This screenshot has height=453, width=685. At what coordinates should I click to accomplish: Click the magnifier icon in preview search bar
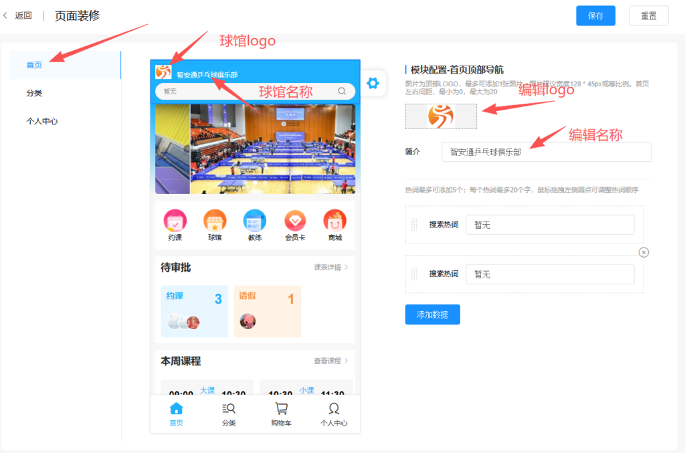(342, 91)
